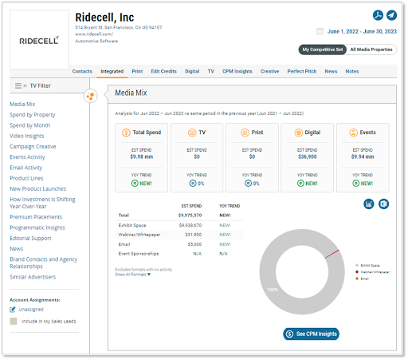Image resolution: width=408 pixels, height=360 pixels.
Task: Open the www.ridecell.com website link
Action: pos(94,34)
